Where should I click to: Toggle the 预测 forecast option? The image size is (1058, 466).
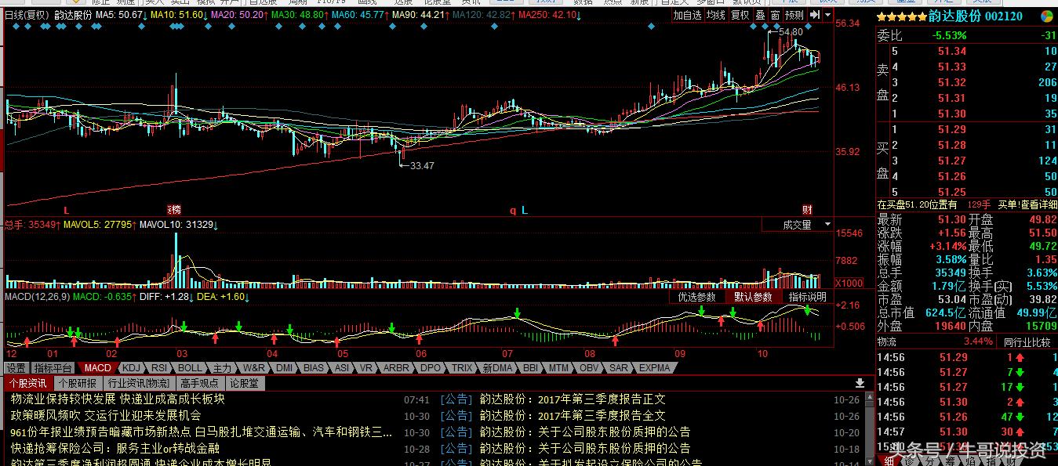pyautogui.click(x=794, y=15)
